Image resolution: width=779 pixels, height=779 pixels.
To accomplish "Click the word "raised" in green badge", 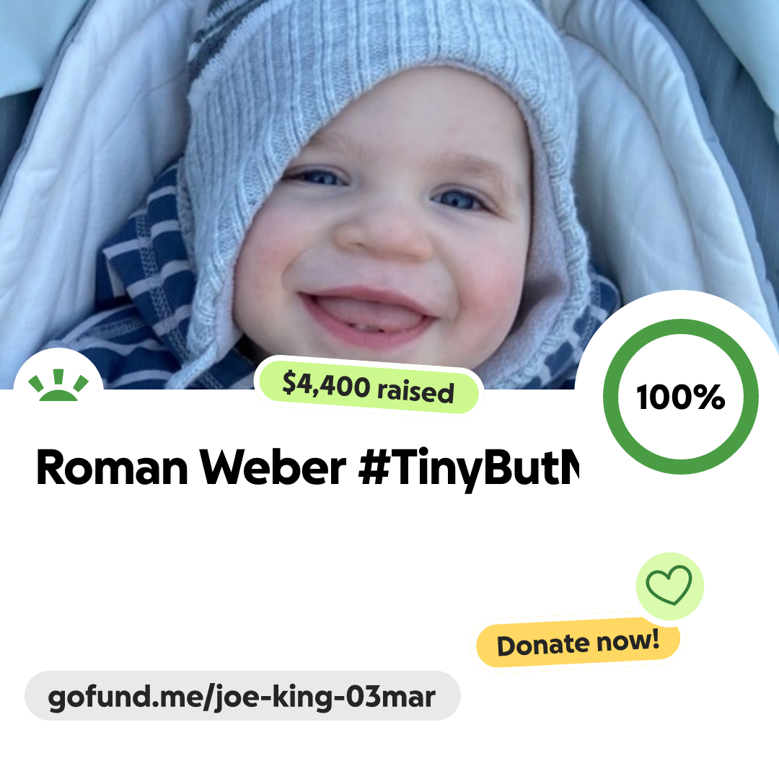I will point(415,392).
